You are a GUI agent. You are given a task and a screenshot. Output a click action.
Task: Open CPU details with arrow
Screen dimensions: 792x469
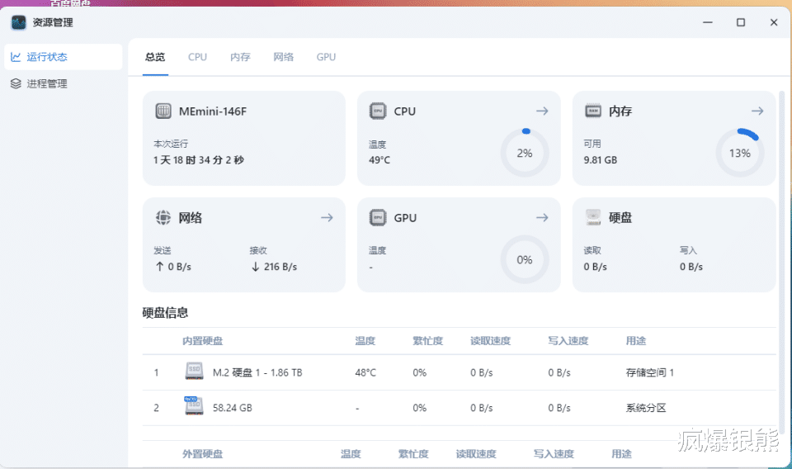point(542,111)
